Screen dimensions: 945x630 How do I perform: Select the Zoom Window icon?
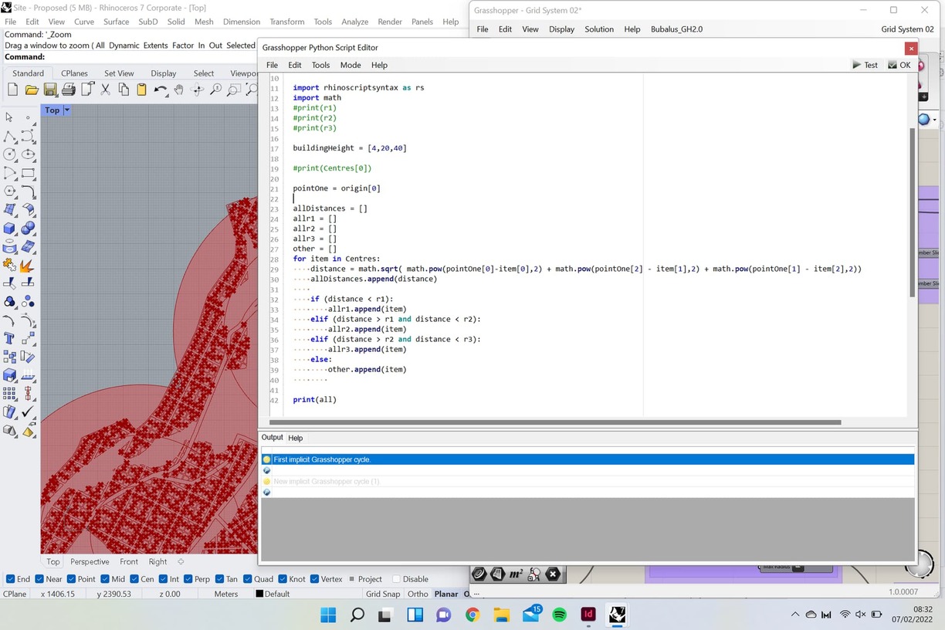pyautogui.click(x=234, y=90)
